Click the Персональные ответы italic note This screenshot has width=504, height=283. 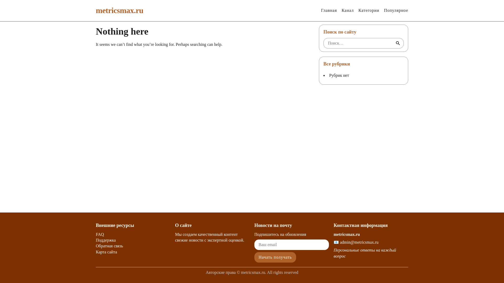tap(365, 253)
